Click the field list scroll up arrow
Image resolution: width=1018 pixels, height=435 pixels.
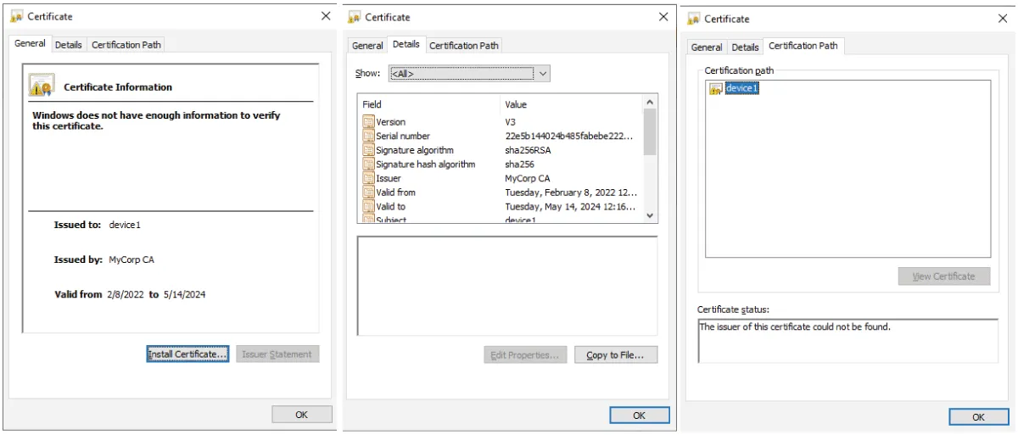[x=650, y=102]
